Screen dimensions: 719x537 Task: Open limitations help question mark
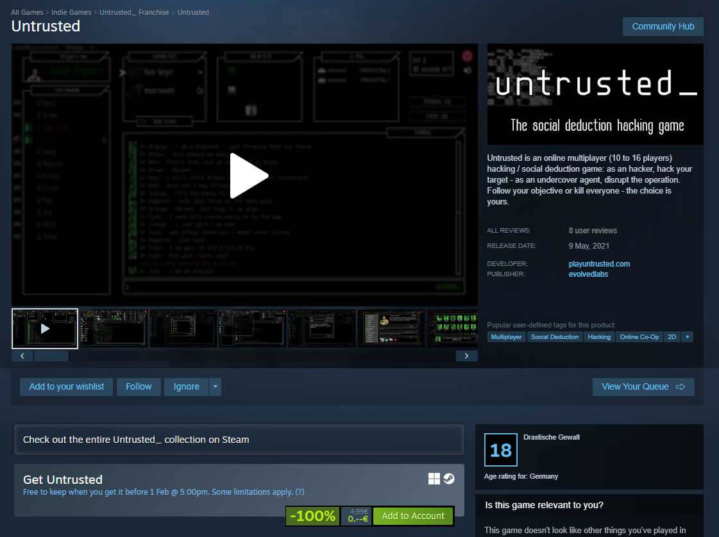click(x=300, y=492)
